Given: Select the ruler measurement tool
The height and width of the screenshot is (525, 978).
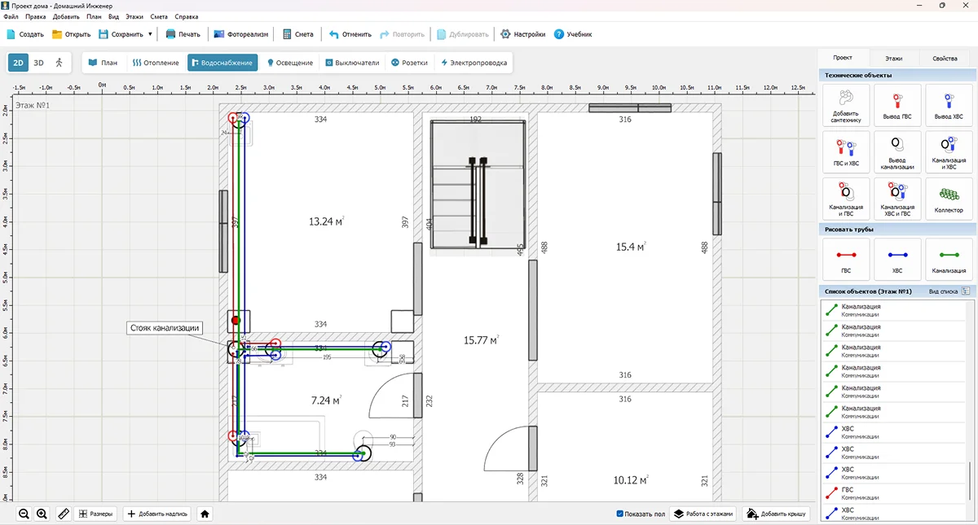Looking at the screenshot, I should point(64,514).
